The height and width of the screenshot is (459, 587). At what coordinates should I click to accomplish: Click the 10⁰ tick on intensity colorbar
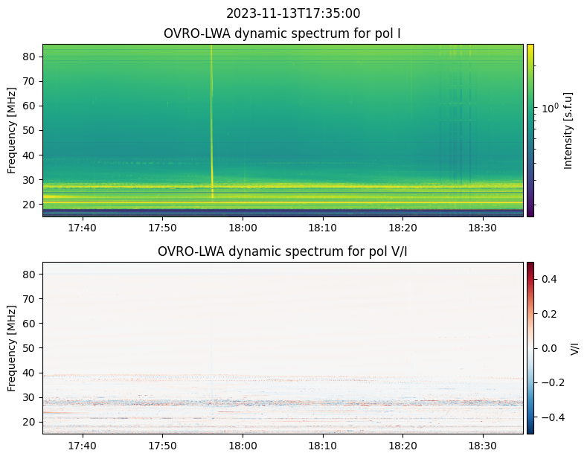548,108
